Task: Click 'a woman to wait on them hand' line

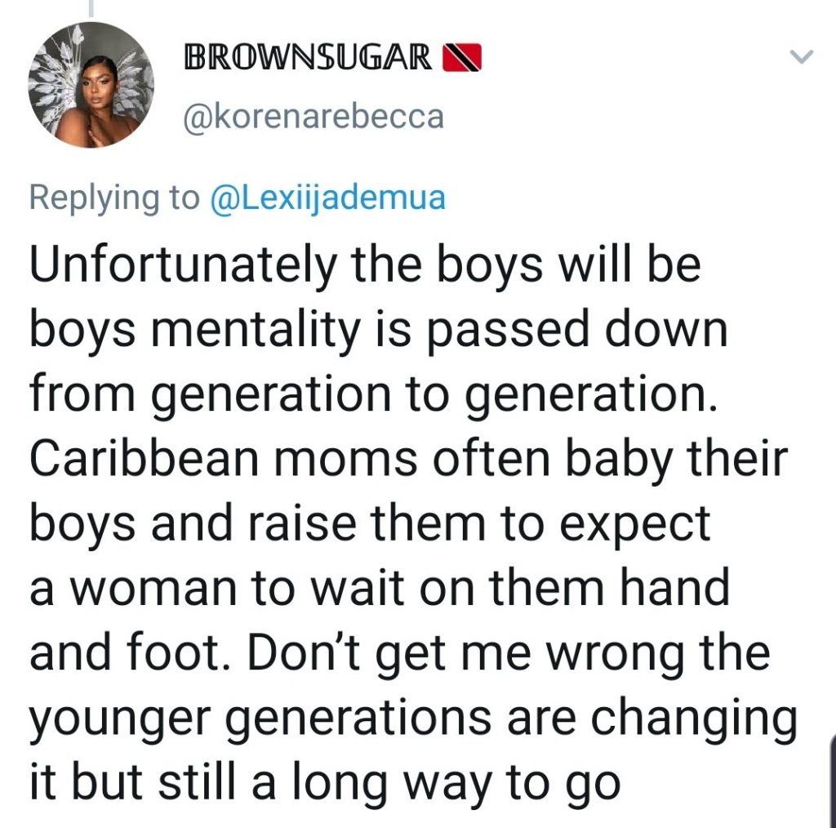Action: click(x=379, y=589)
